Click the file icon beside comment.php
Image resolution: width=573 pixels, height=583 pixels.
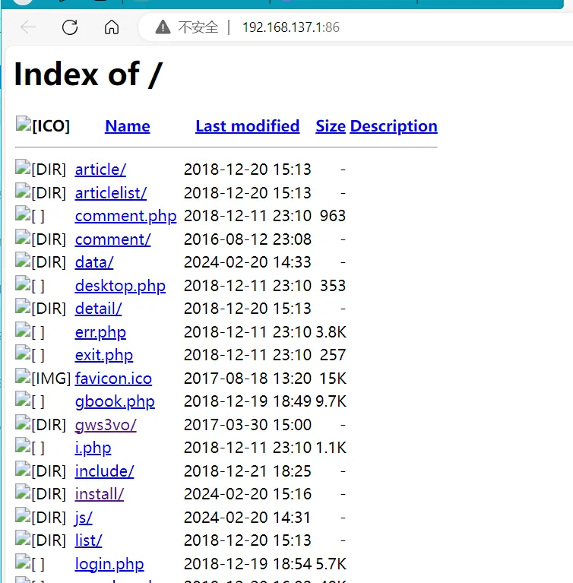pos(23,215)
